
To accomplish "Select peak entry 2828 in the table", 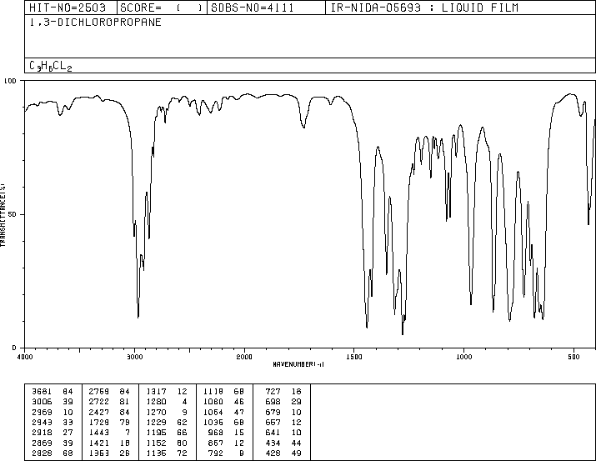I will (53, 453).
